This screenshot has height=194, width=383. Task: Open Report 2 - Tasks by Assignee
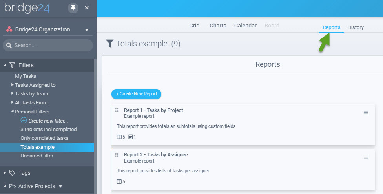pos(156,155)
